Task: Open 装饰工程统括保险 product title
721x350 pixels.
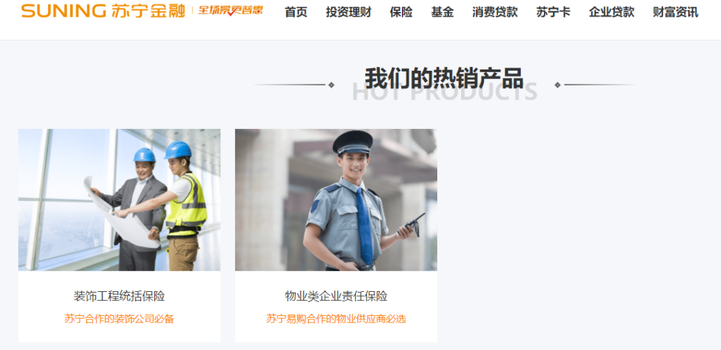Action: point(119,296)
